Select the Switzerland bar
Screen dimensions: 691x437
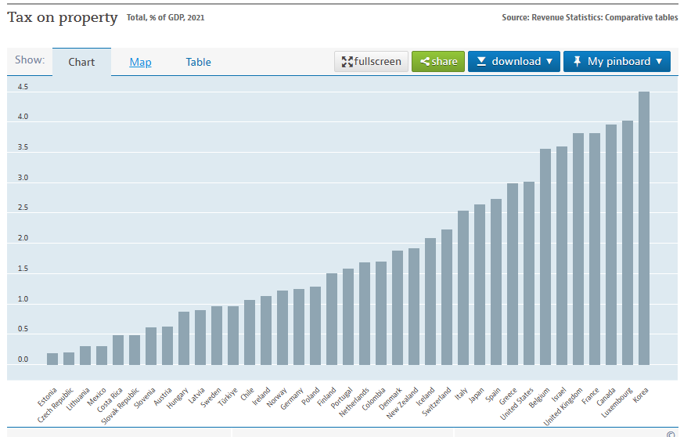point(447,297)
